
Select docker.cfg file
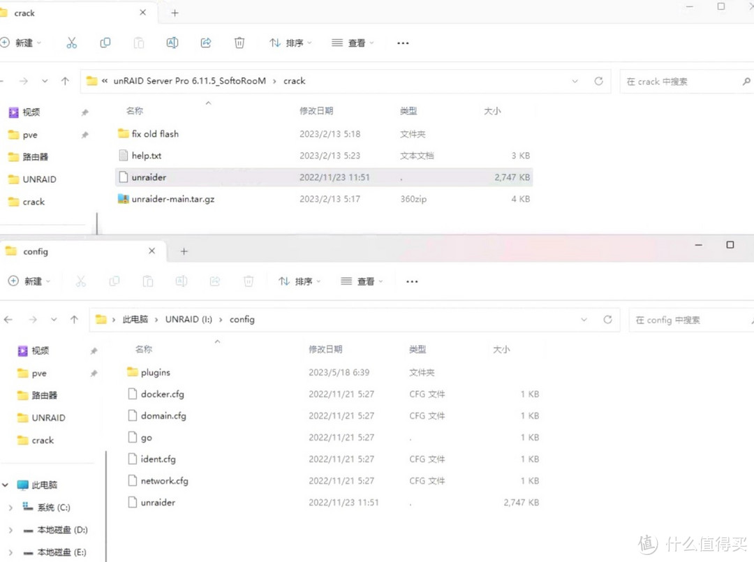coord(162,394)
